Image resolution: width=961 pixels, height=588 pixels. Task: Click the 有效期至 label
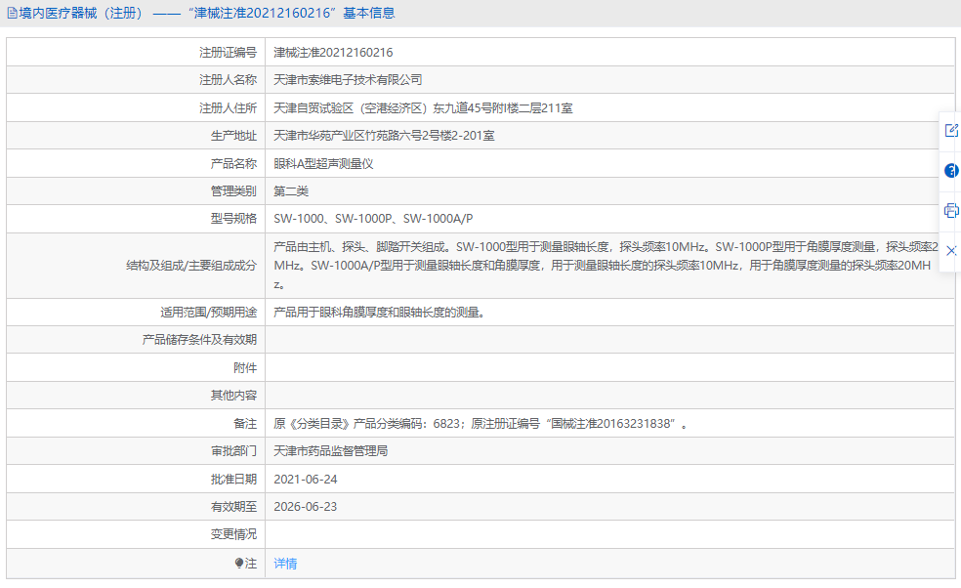pos(233,507)
